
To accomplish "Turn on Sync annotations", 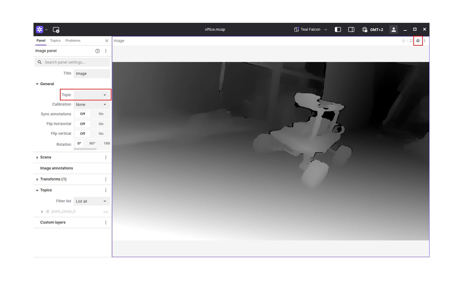I will [101, 114].
